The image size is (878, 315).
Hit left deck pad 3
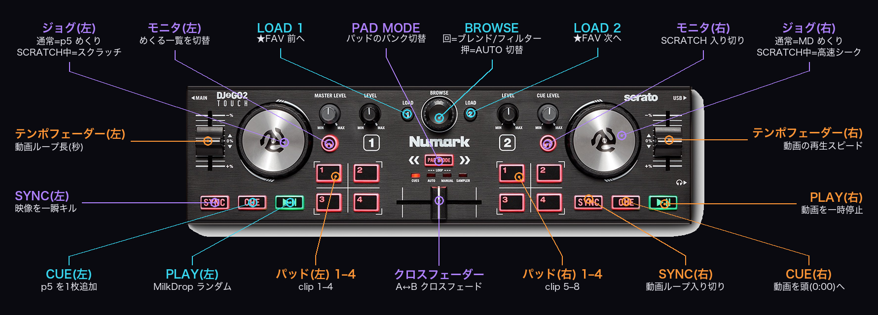pos(329,202)
